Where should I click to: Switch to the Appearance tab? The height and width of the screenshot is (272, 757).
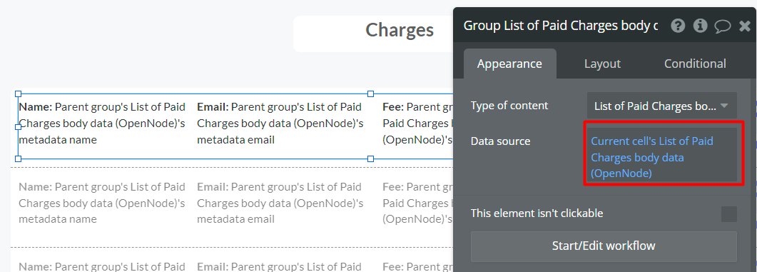510,64
